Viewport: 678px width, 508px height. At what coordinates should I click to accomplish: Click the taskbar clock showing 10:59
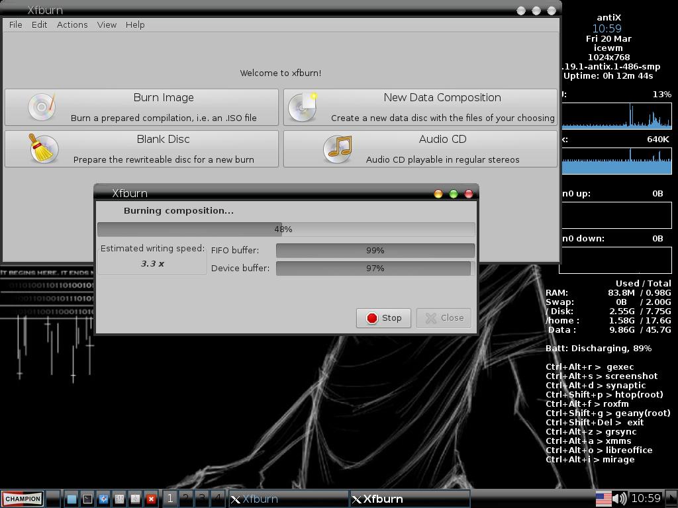point(646,499)
